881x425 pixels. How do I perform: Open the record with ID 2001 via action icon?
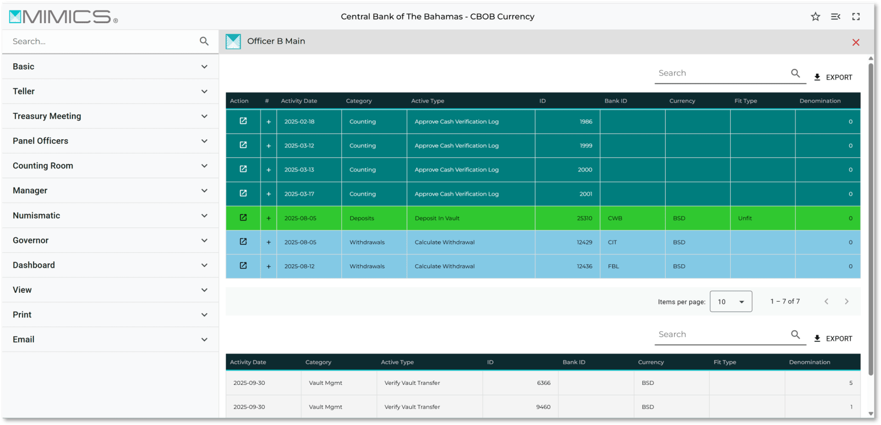click(243, 194)
